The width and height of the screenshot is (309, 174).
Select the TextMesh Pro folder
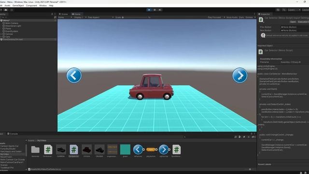pyautogui.click(x=7, y=168)
